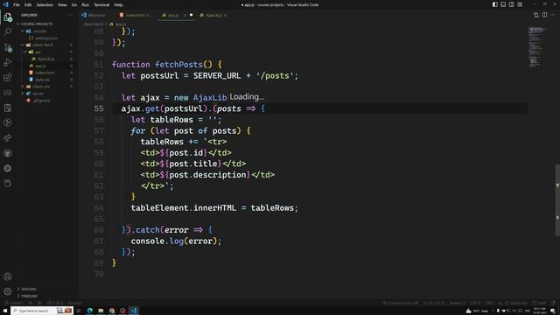Screen dimensions: 560x315
Task: Click the Spell status bar item
Action: tap(539, 303)
